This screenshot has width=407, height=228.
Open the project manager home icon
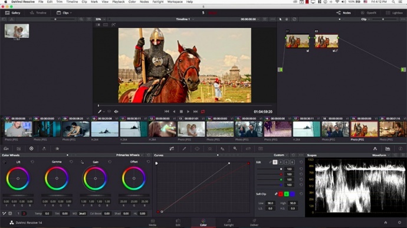click(x=385, y=223)
